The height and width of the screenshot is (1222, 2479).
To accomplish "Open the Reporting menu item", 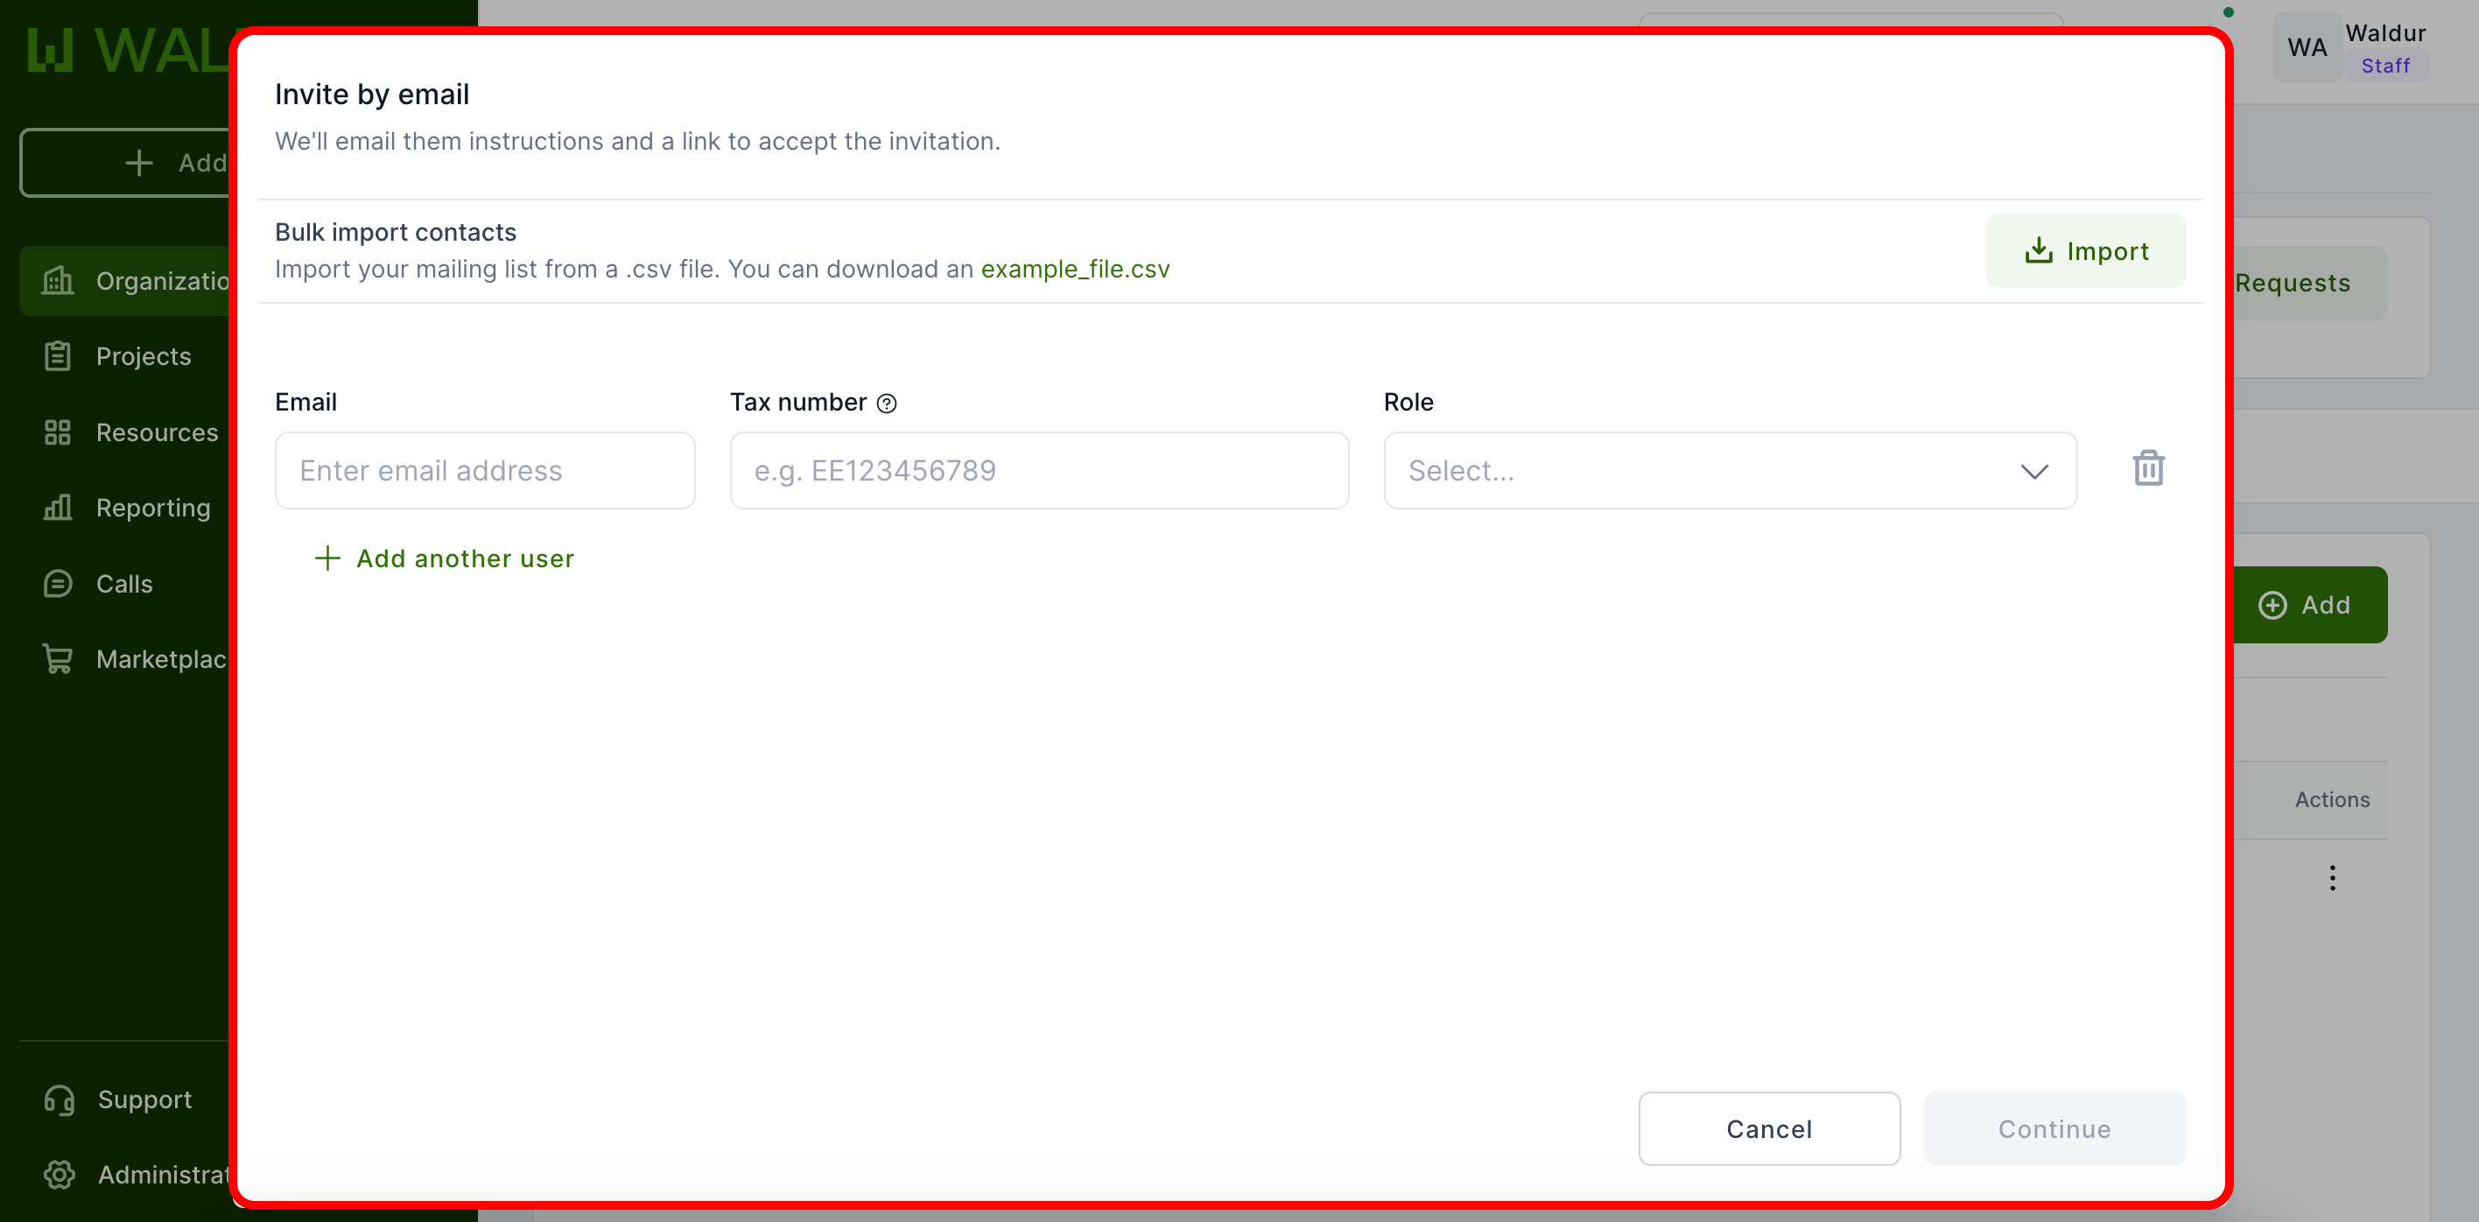I will tap(153, 507).
